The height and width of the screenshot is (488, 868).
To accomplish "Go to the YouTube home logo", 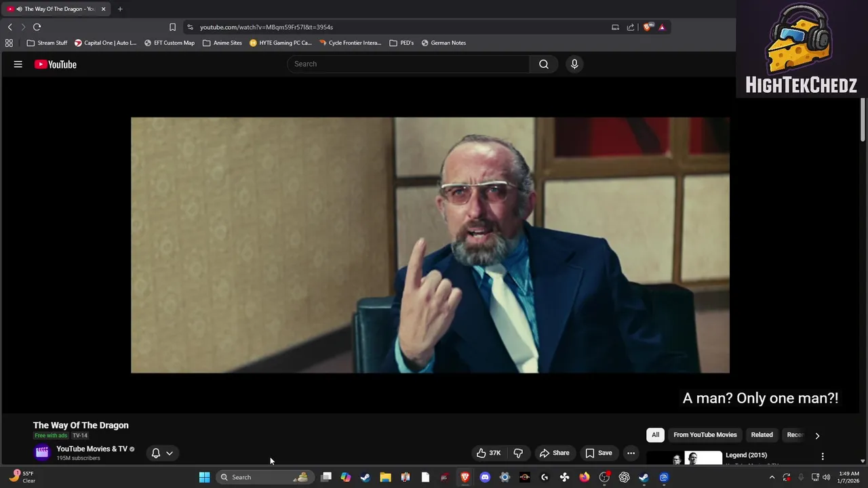I will point(56,64).
